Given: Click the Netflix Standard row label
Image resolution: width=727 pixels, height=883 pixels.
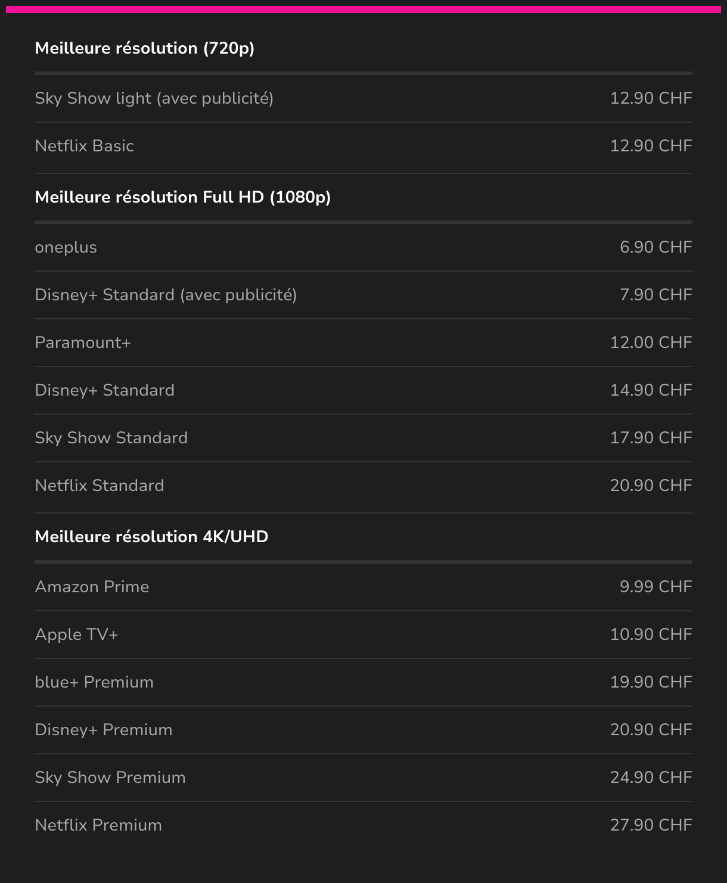Looking at the screenshot, I should click(100, 486).
